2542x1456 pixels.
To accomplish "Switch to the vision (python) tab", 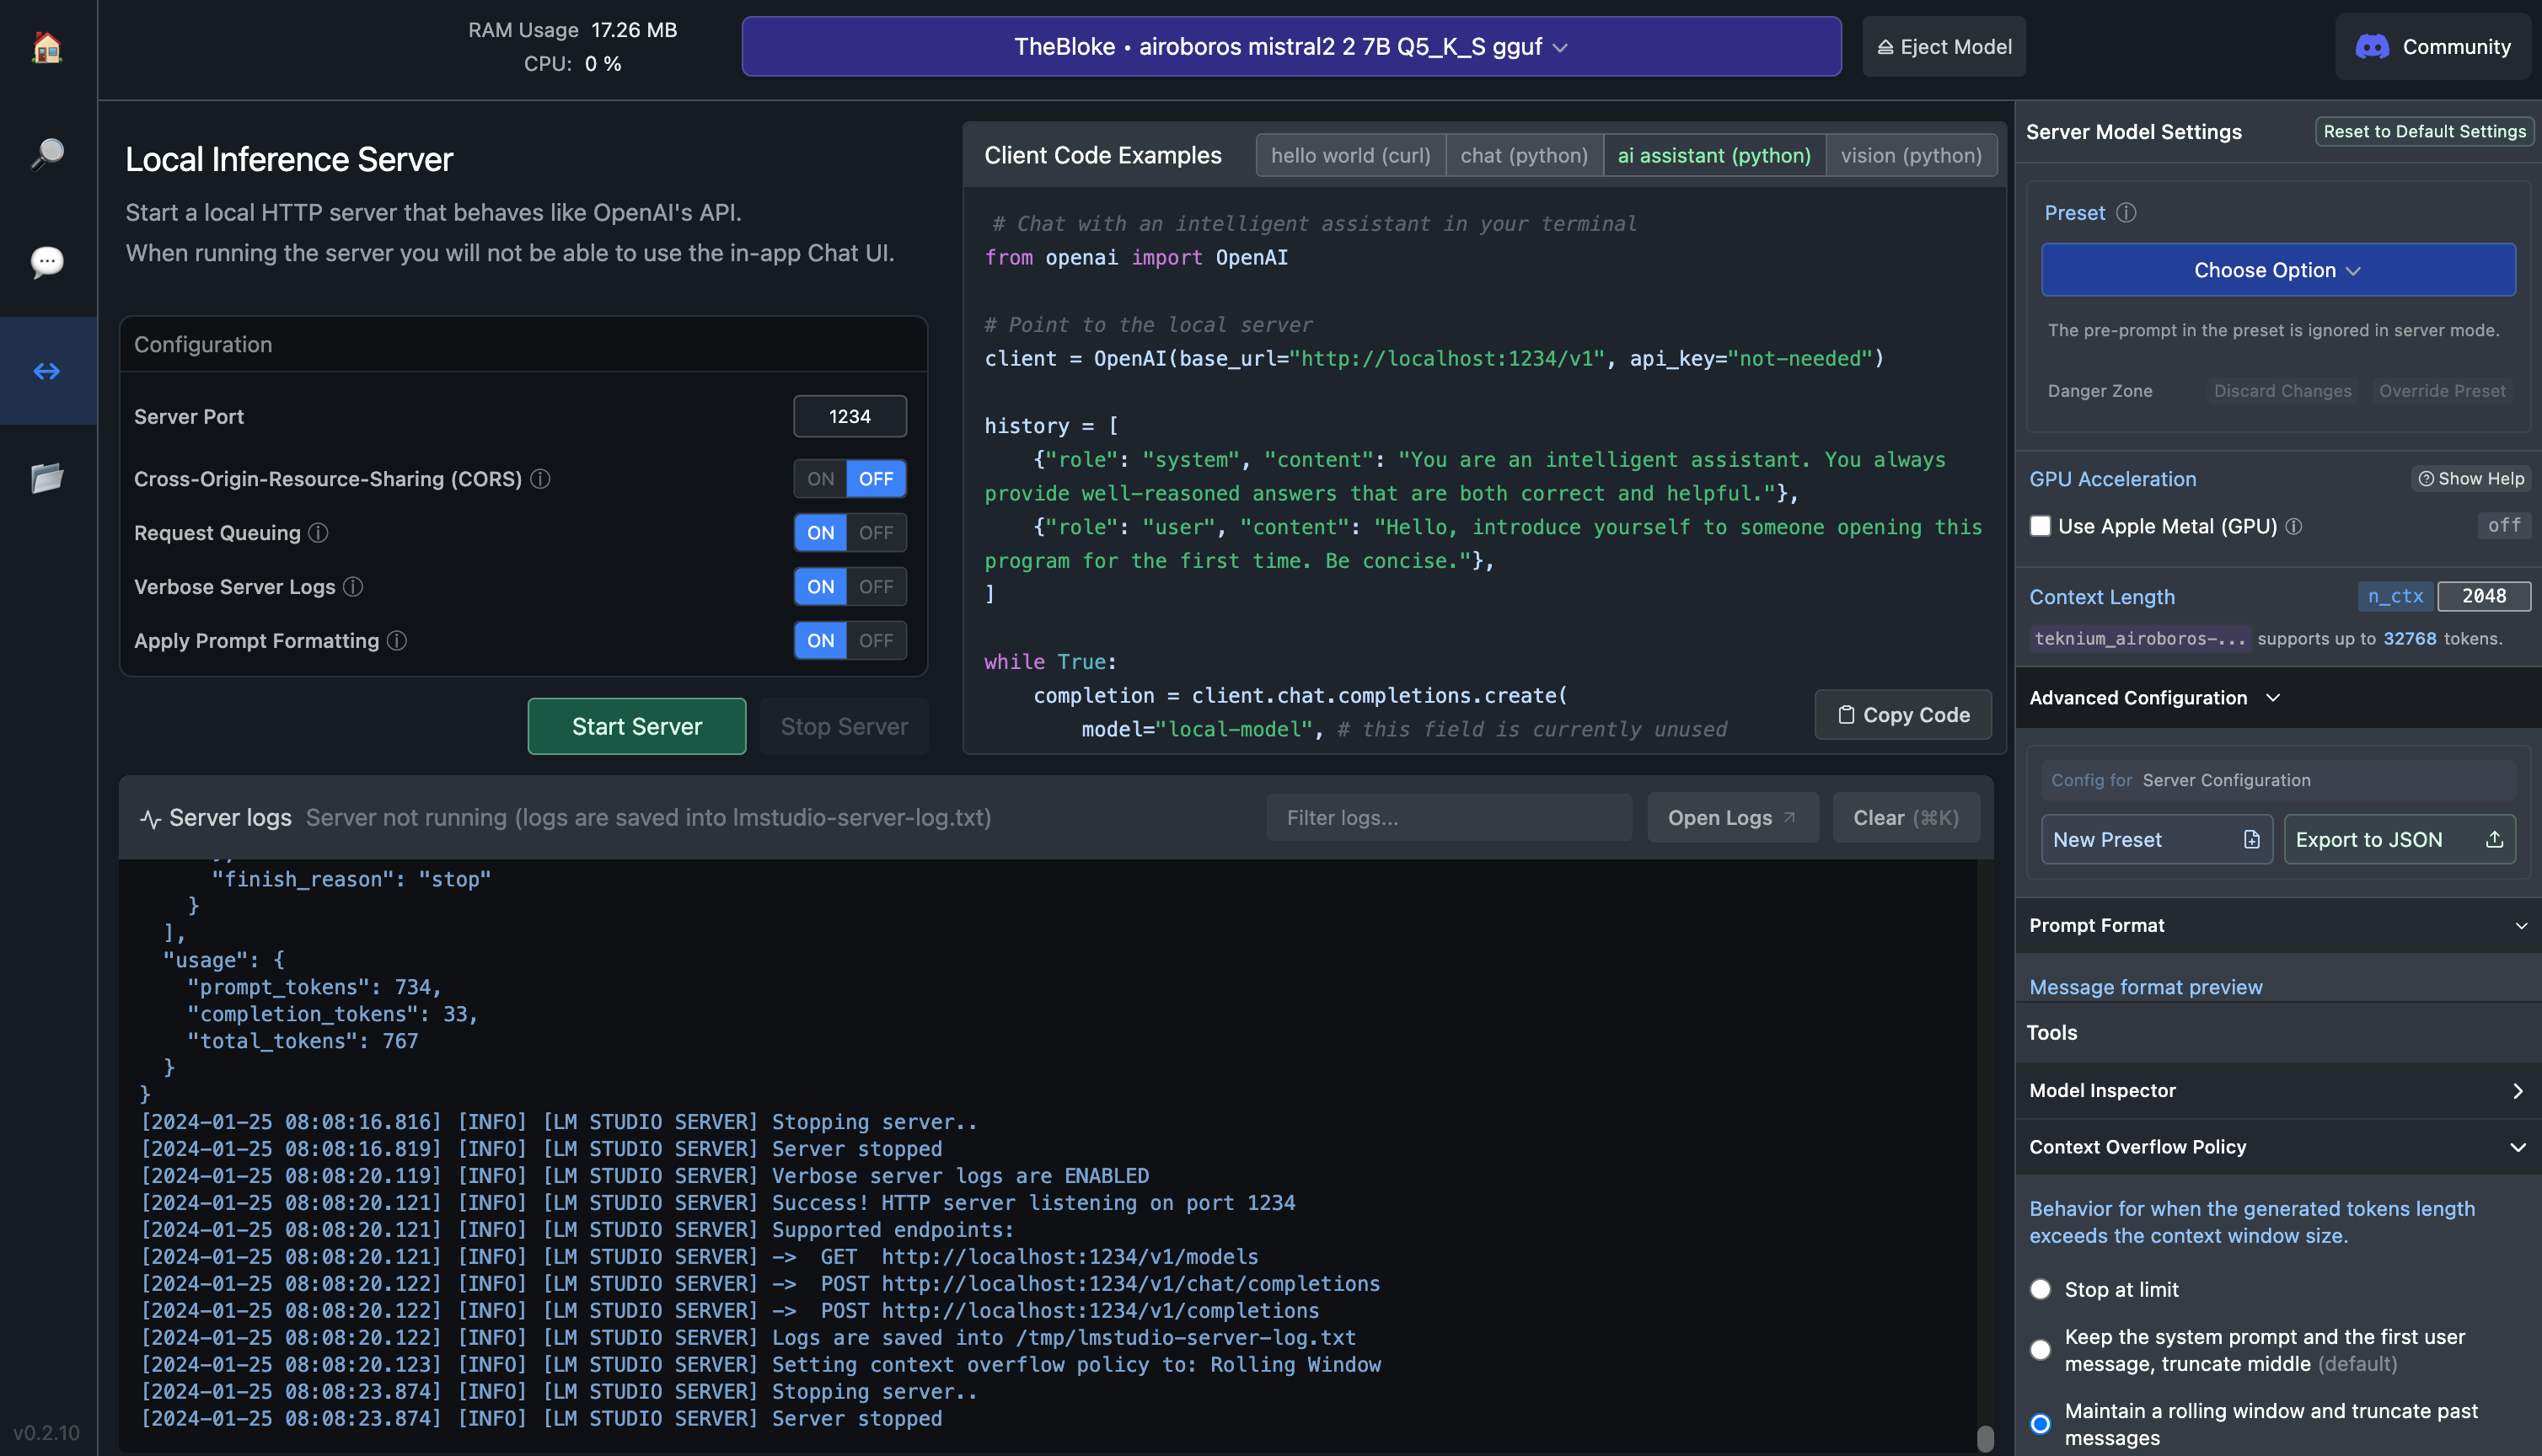I will click(1911, 156).
